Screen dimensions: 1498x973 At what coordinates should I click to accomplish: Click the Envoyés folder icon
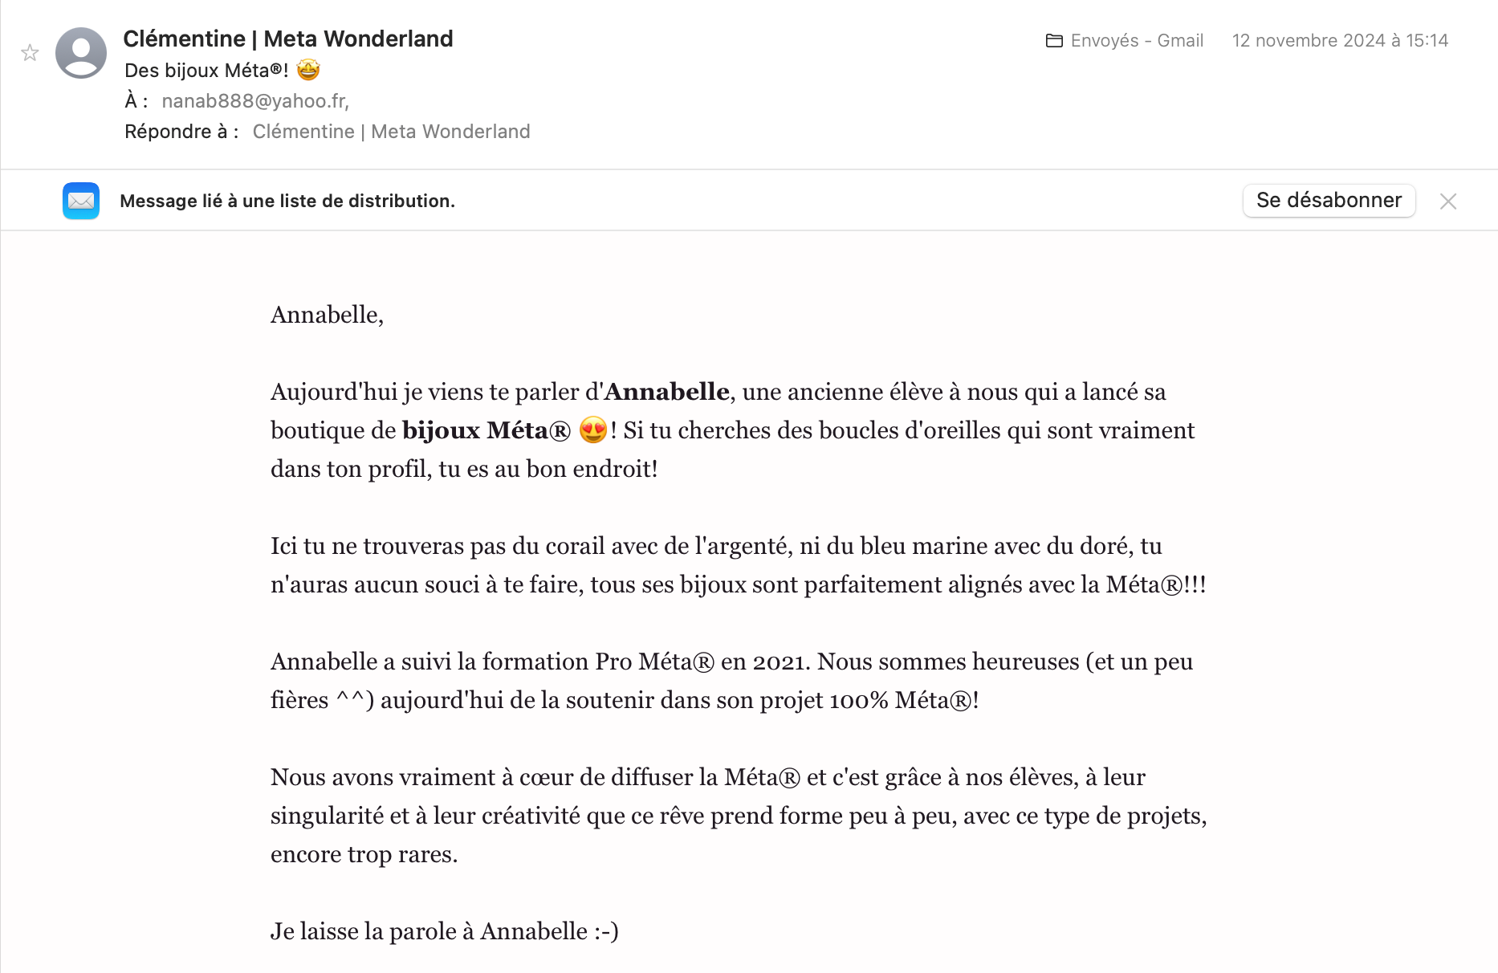(1054, 41)
